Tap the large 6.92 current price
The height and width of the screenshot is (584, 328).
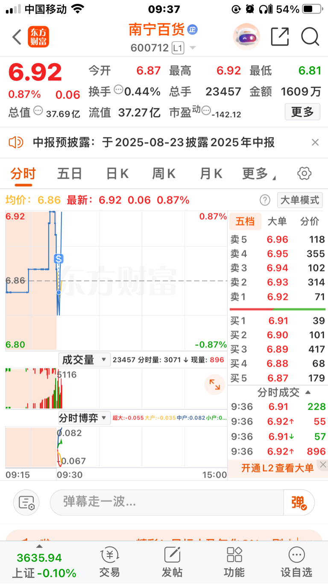pyautogui.click(x=35, y=72)
